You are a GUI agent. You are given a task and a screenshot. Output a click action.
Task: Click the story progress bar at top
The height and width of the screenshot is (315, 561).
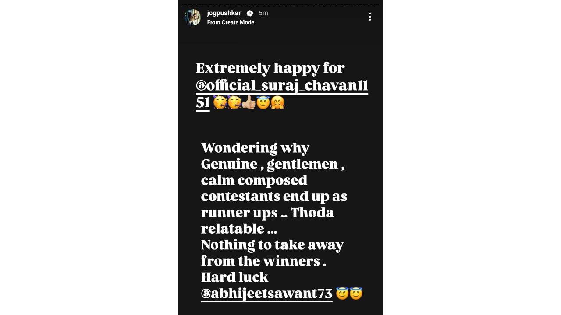click(x=280, y=3)
